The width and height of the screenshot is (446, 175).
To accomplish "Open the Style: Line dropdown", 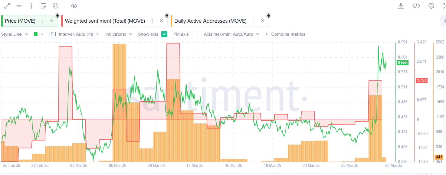I will click(15, 34).
